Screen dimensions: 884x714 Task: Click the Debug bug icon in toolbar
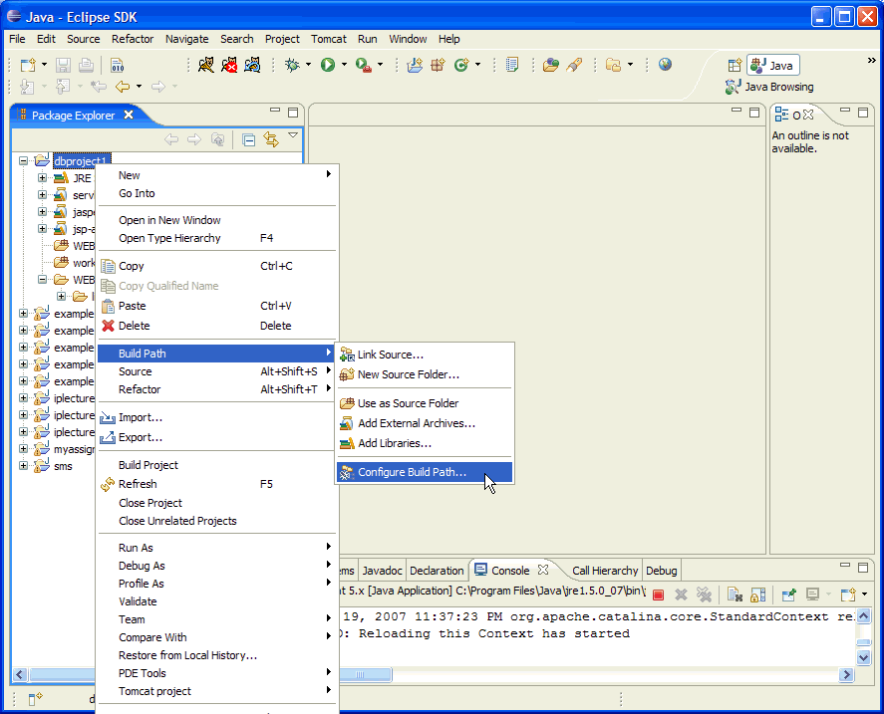click(x=292, y=65)
